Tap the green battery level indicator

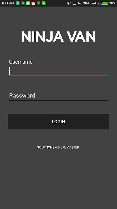coord(105,3)
